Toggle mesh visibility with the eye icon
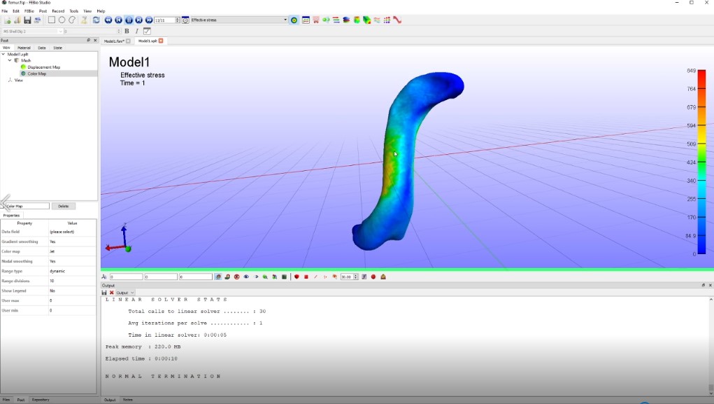 point(245,277)
